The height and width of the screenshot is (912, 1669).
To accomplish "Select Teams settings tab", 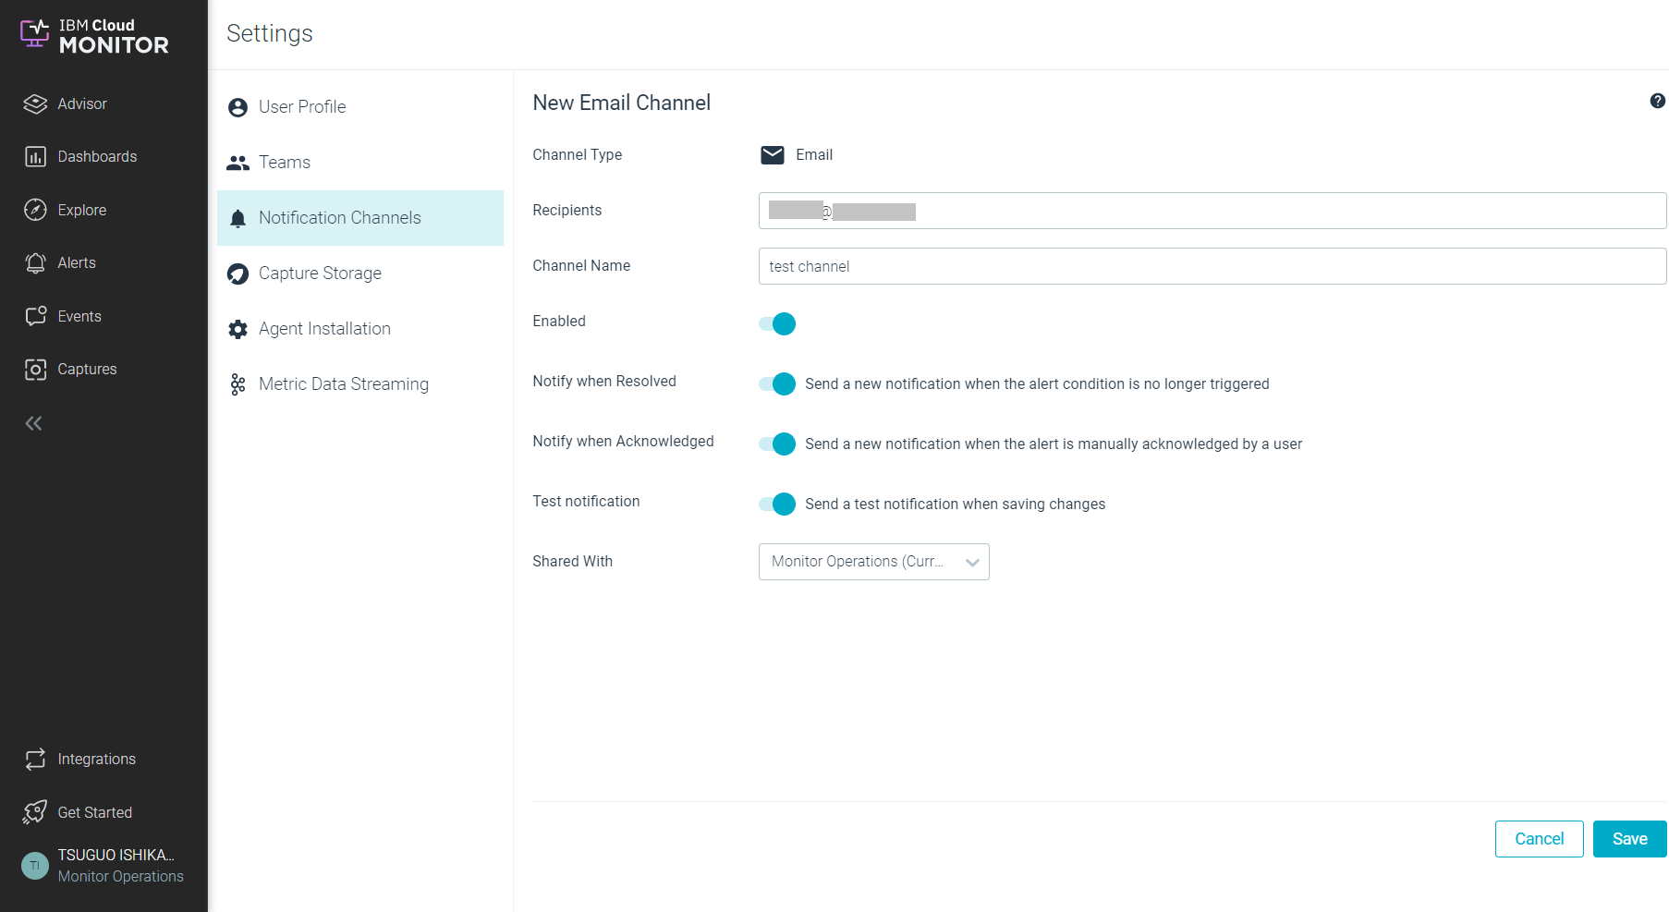I will tap(360, 163).
